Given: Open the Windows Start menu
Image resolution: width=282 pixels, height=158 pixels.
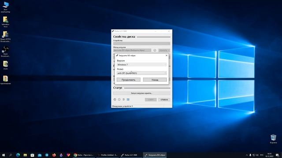Looking at the screenshot, I should click(x=4, y=155).
